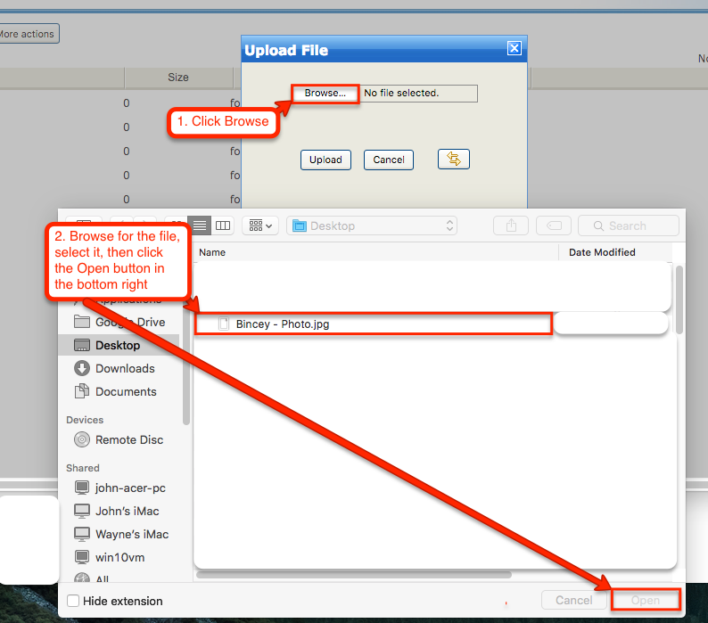
Task: Click the Search field
Action: [630, 225]
